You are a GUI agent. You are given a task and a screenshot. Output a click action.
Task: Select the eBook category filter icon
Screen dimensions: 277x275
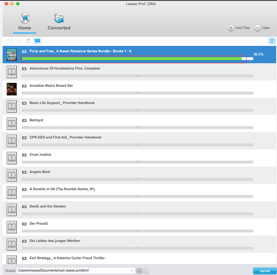37,41
